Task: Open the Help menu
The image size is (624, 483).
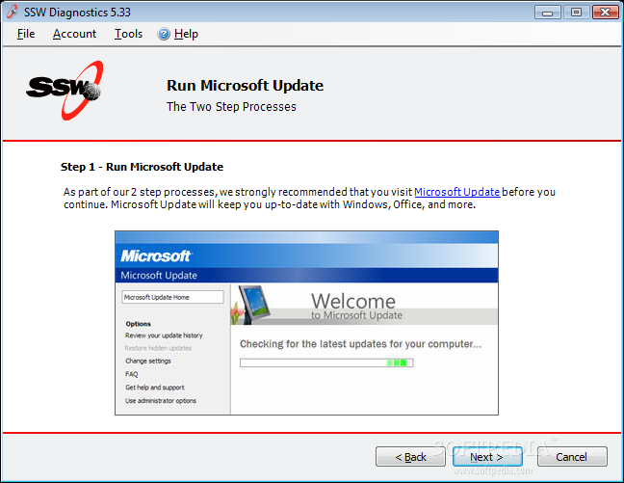Action: [186, 34]
